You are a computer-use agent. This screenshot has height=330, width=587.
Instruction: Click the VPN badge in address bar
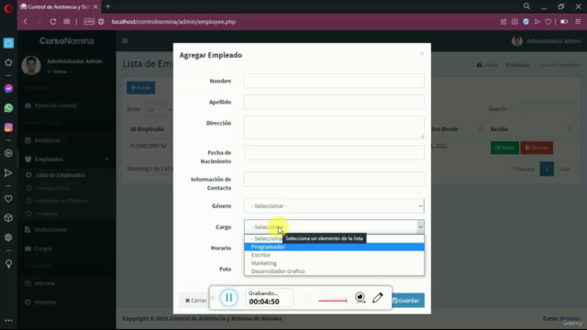pos(89,22)
